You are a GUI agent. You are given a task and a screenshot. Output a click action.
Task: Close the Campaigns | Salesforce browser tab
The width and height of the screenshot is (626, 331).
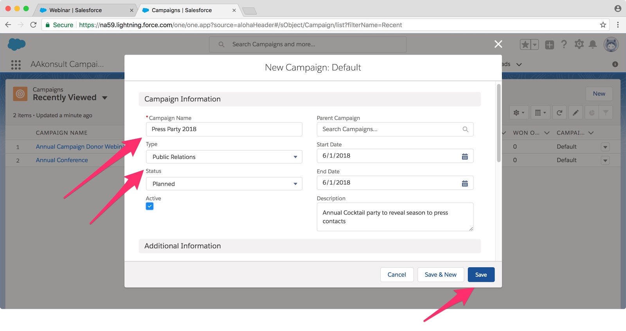[234, 10]
